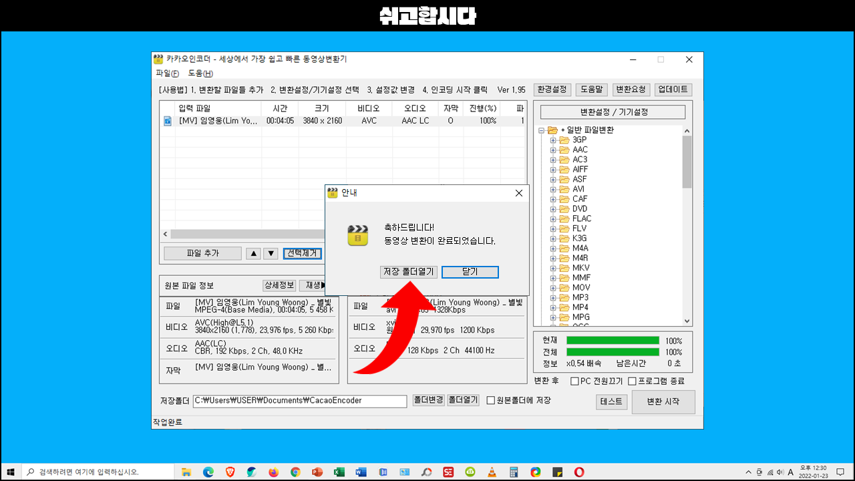Click the 테스트 button
The height and width of the screenshot is (481, 855).
click(x=611, y=402)
